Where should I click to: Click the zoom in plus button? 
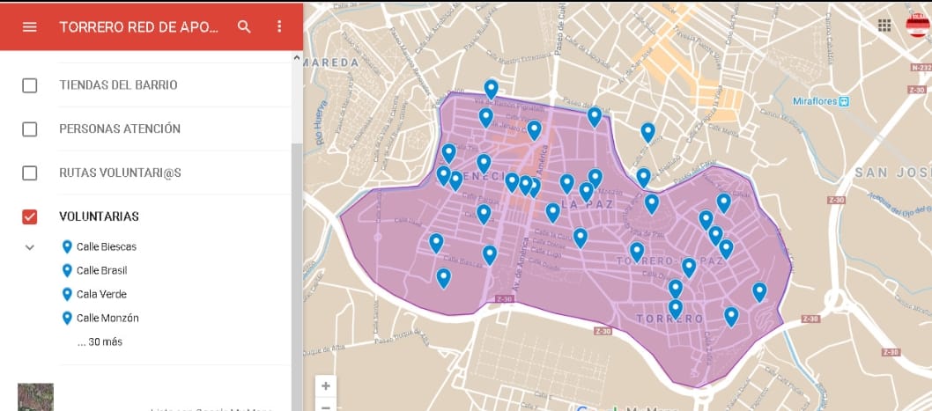(x=326, y=386)
